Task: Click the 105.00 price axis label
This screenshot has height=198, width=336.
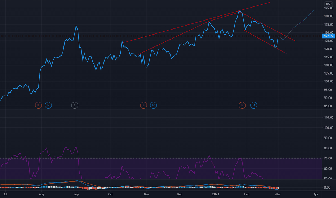Action: click(329, 73)
